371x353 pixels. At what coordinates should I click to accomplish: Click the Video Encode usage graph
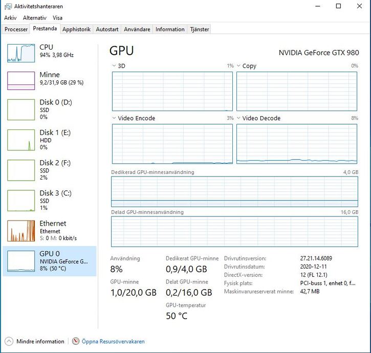click(x=172, y=144)
